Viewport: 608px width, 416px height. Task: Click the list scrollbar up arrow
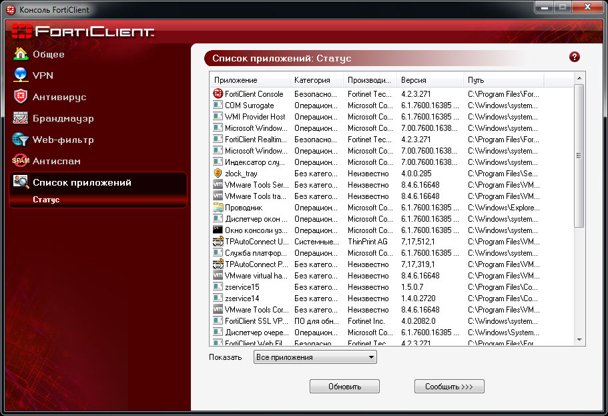[x=579, y=78]
